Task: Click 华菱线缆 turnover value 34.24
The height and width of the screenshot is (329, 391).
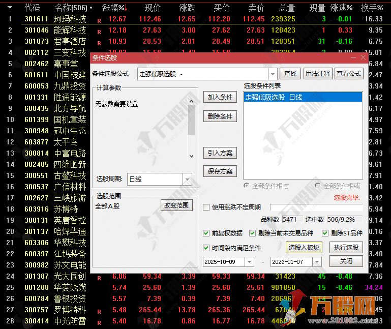Action: pyautogui.click(x=374, y=287)
